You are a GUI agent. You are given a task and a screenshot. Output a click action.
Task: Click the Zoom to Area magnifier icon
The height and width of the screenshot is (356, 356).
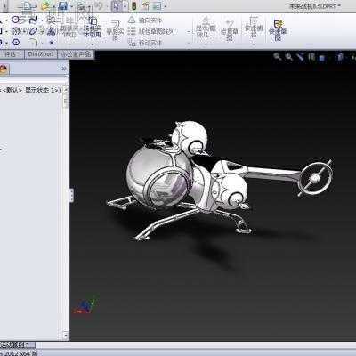(x=288, y=56)
